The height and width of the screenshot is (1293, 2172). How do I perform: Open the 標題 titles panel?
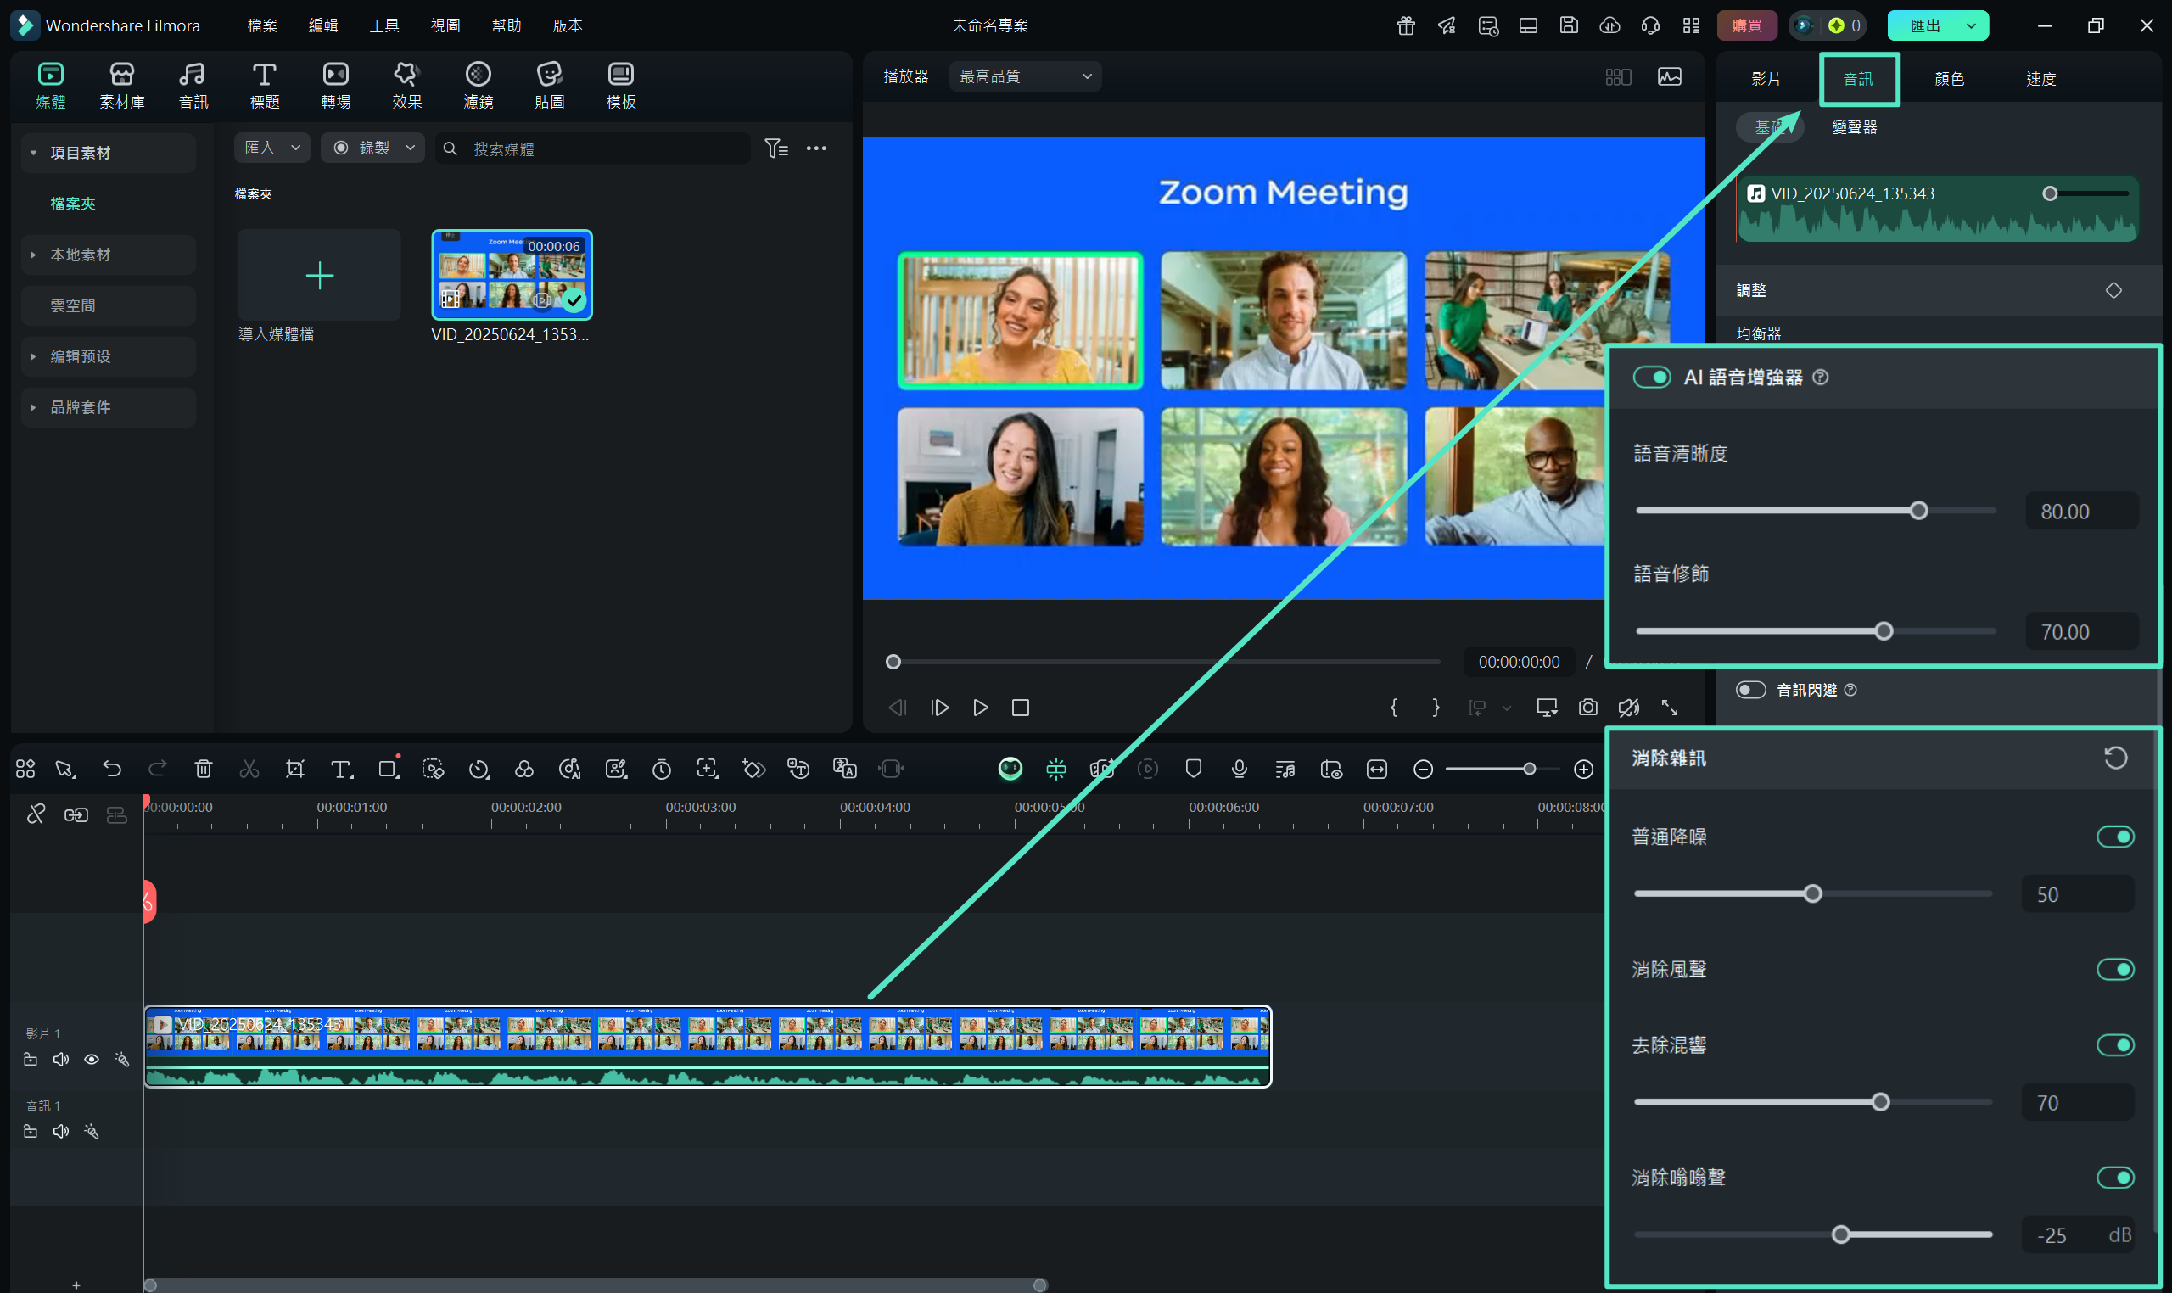click(264, 86)
